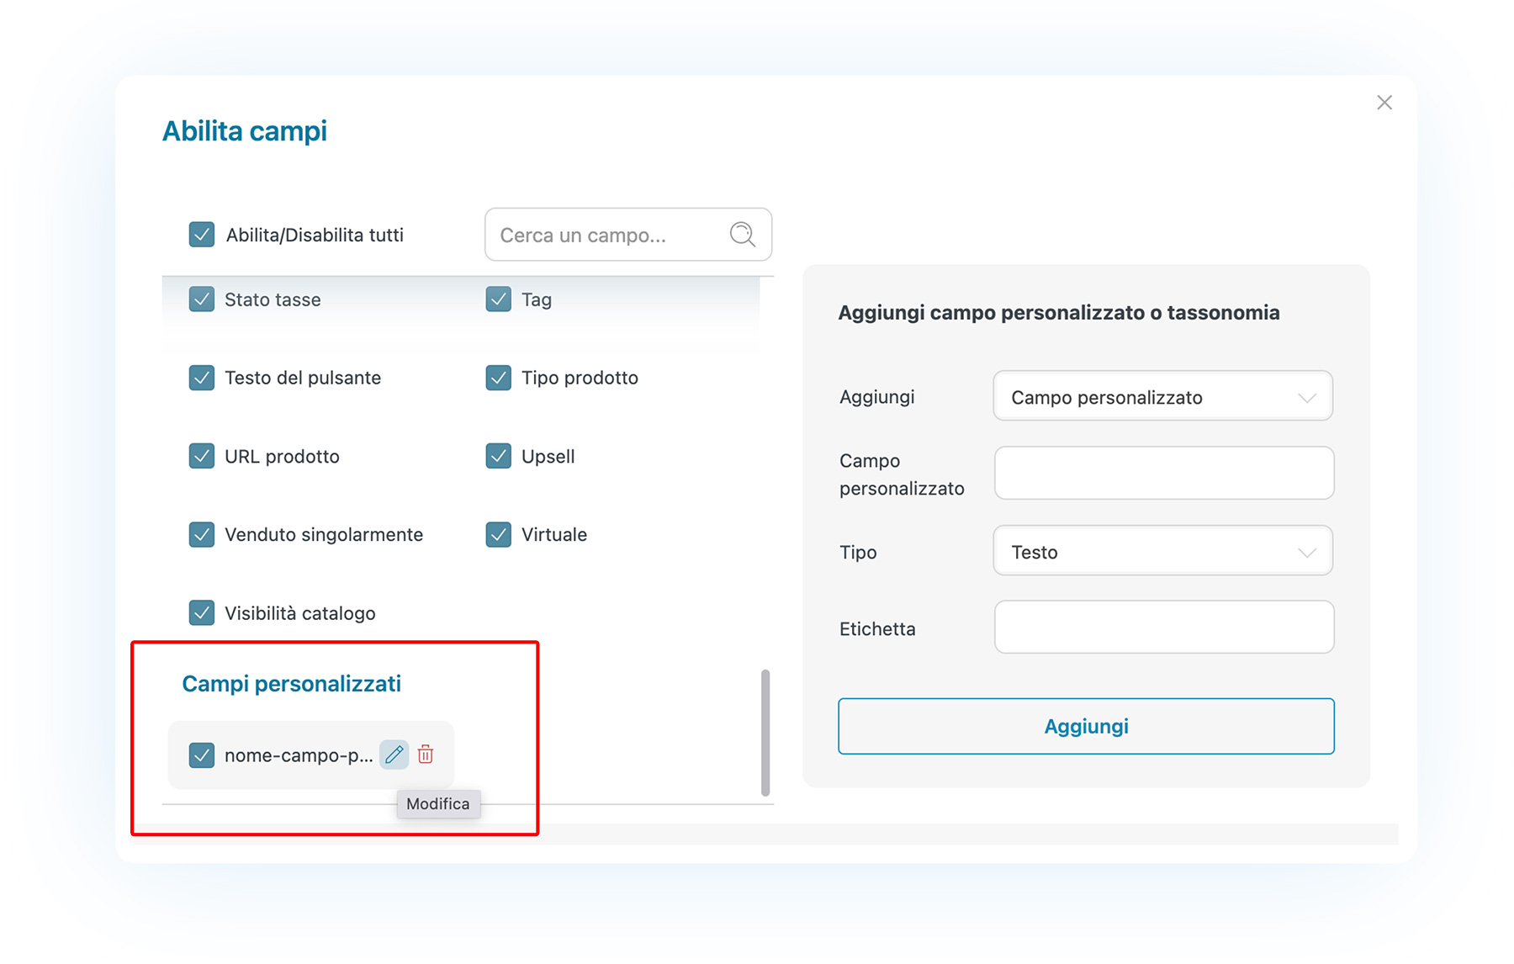The image size is (1514, 964).
Task: Click the pencil edit icon for nome-campo-p
Action: [x=394, y=755]
